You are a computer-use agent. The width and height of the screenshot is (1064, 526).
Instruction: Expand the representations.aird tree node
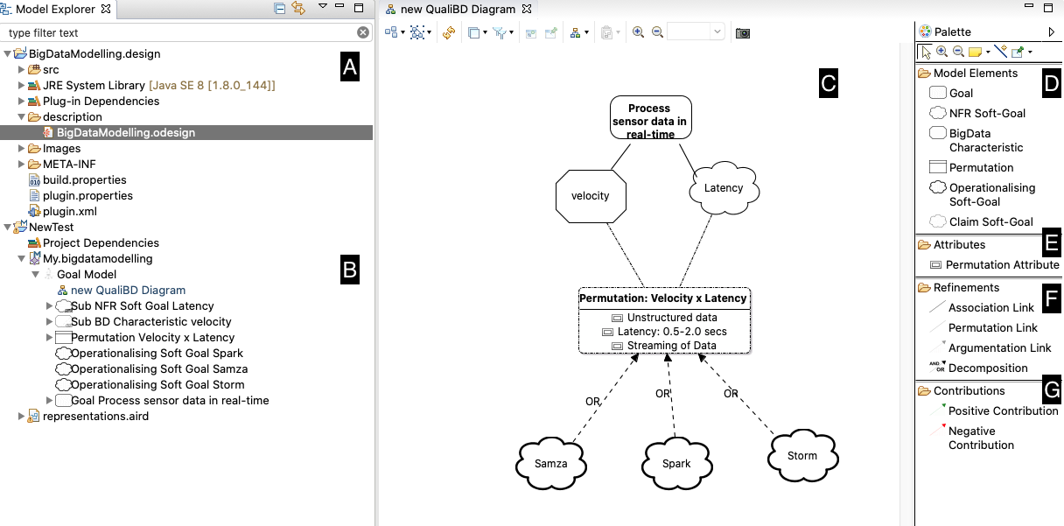pos(22,417)
